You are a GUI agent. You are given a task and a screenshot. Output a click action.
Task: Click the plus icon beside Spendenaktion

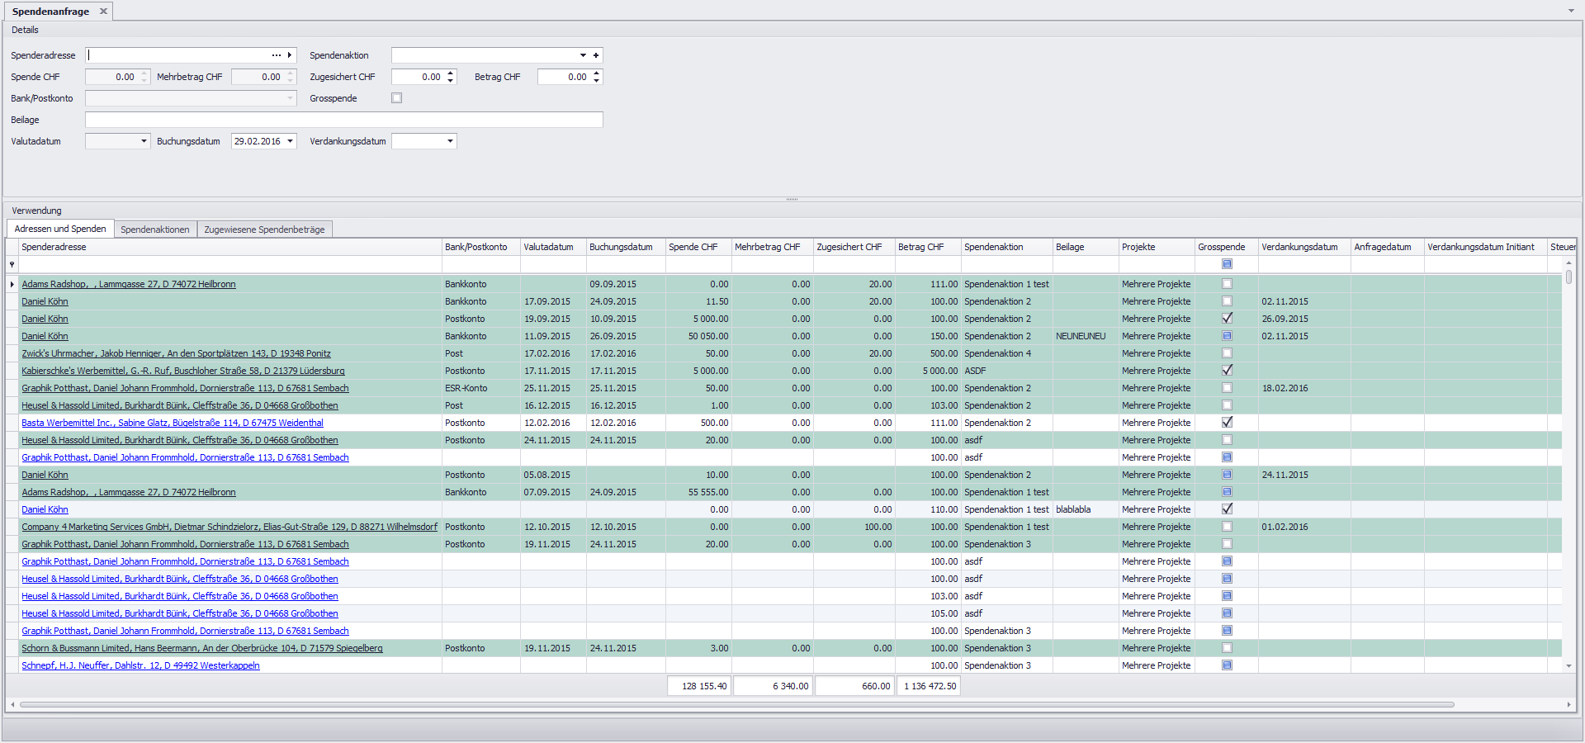(596, 55)
